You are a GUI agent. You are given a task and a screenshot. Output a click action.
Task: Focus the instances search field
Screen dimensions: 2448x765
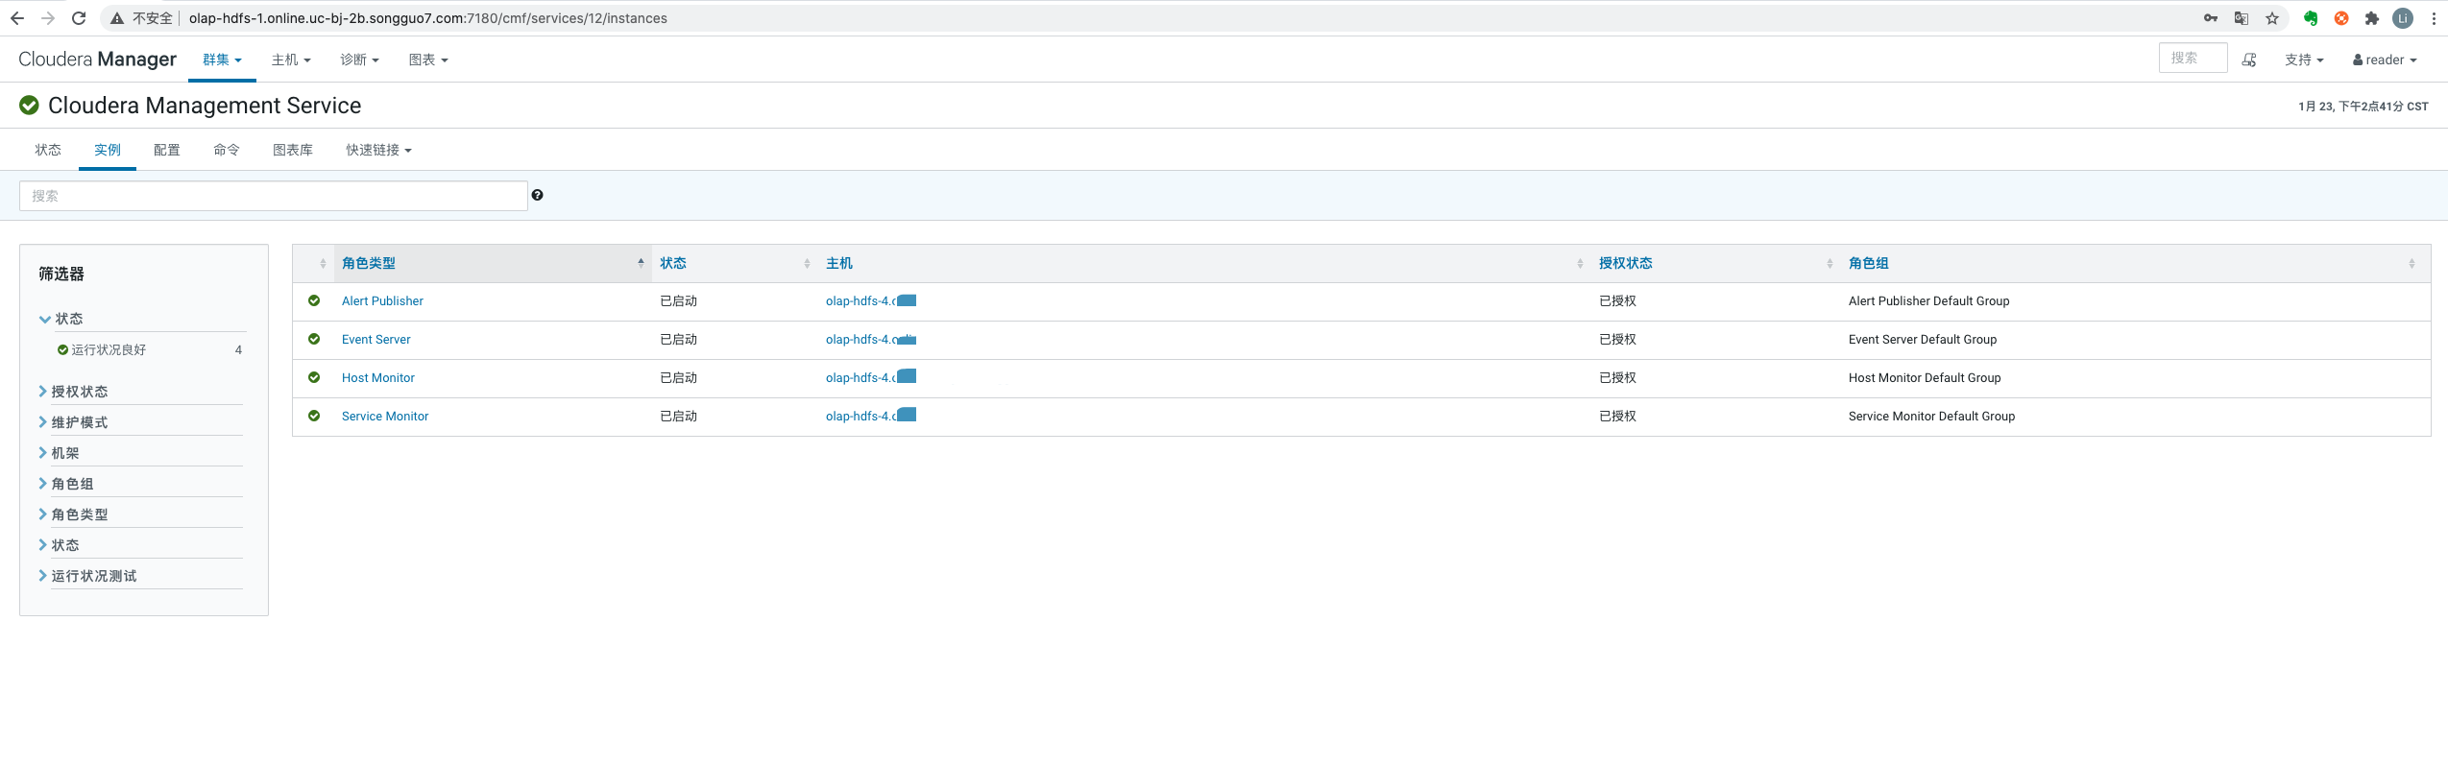[274, 196]
